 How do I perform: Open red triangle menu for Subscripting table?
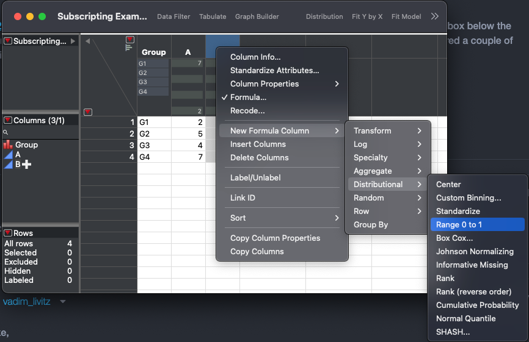click(8, 41)
